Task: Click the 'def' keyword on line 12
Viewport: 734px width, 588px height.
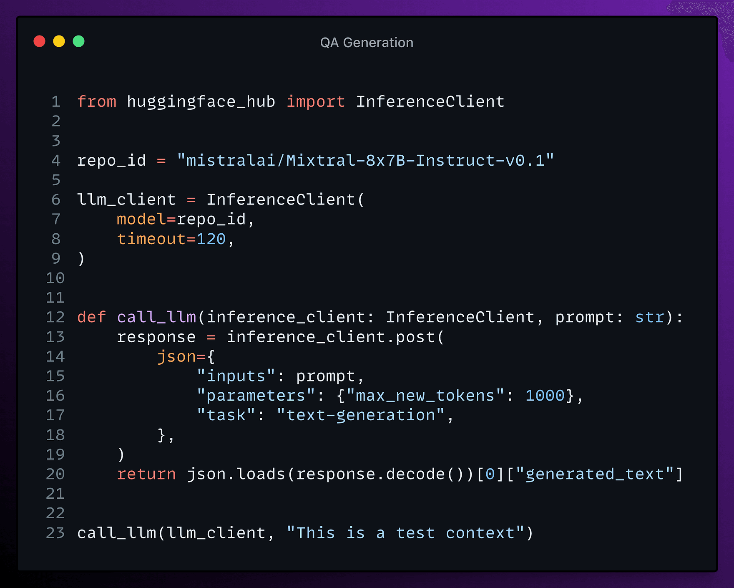Action: tap(92, 317)
